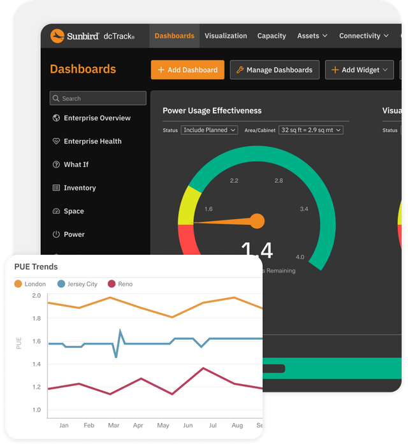Click the globe icon beside Enterprise Overview

tap(56, 118)
